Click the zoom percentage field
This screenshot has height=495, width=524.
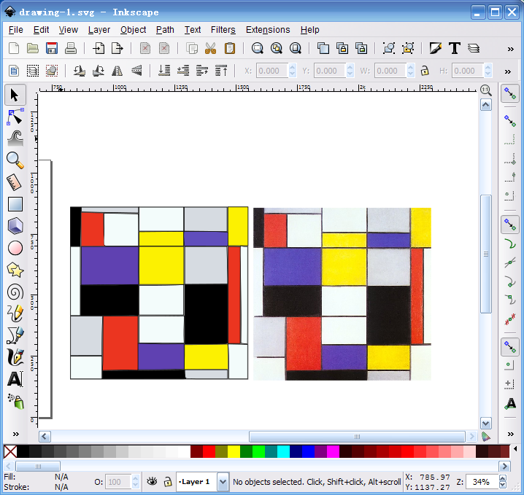pos(481,482)
